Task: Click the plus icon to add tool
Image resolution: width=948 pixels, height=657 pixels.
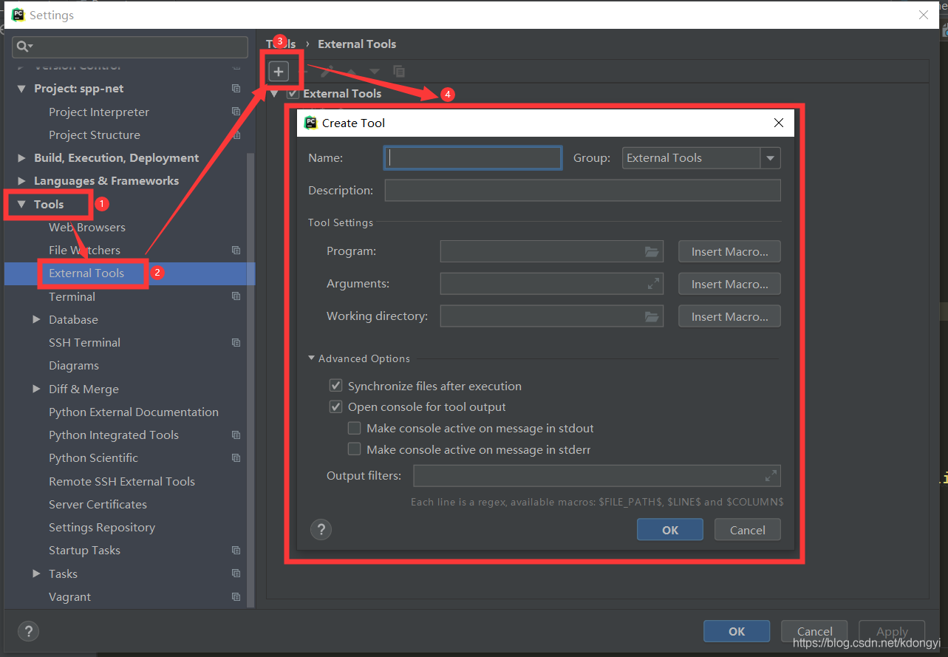Action: pyautogui.click(x=279, y=72)
